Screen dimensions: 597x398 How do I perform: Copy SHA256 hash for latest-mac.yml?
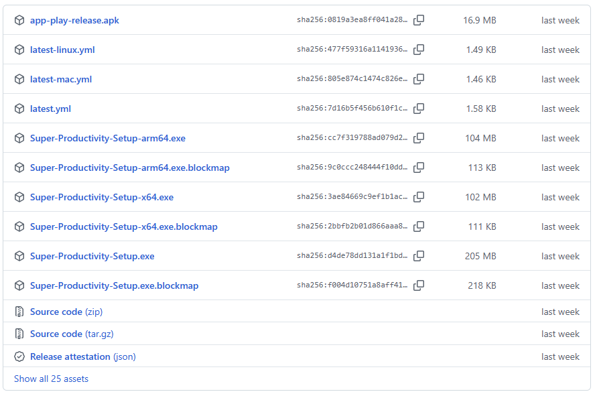pyautogui.click(x=419, y=79)
